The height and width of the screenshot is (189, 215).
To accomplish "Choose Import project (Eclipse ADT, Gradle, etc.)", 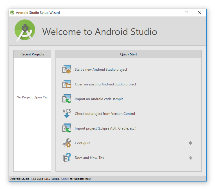I will (105, 128).
